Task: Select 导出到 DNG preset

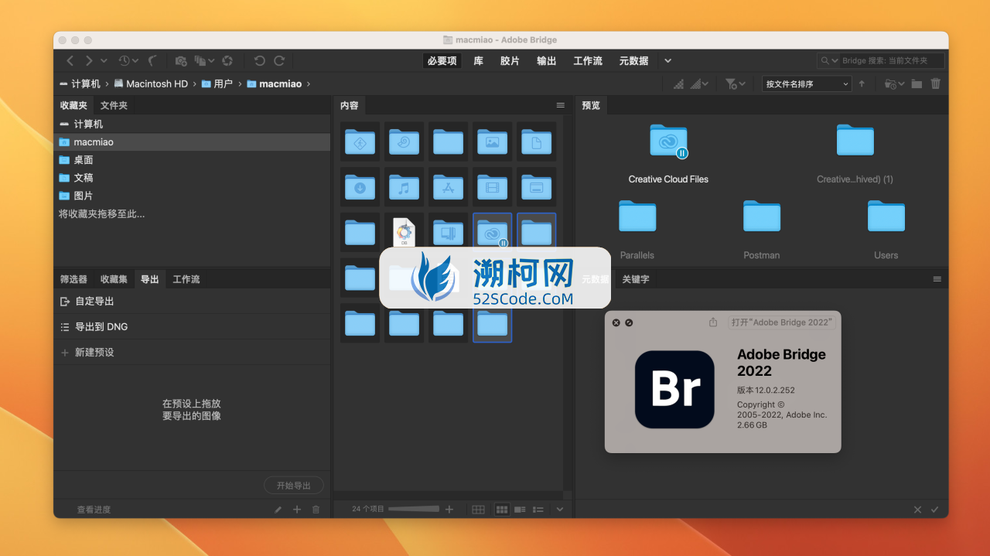Action: click(x=192, y=327)
